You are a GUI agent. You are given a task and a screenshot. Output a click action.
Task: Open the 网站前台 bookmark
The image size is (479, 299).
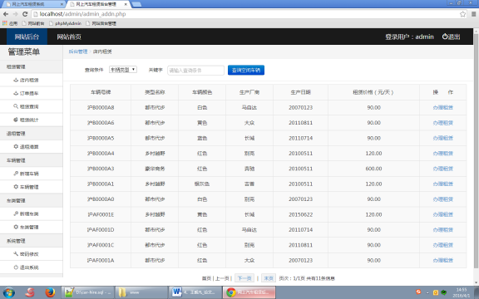point(33,23)
